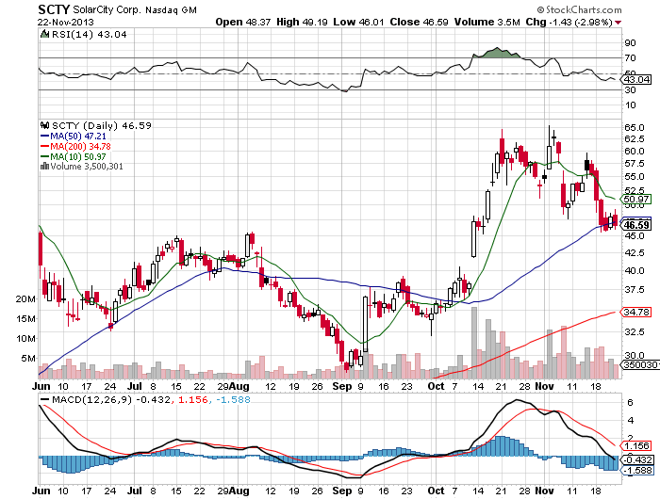The width and height of the screenshot is (660, 499).
Task: Click the red MA(200) legend line swatch
Action: pos(44,146)
